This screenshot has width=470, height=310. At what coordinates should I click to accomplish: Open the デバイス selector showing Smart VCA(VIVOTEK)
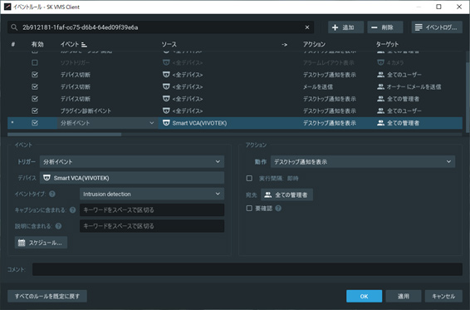132,178
